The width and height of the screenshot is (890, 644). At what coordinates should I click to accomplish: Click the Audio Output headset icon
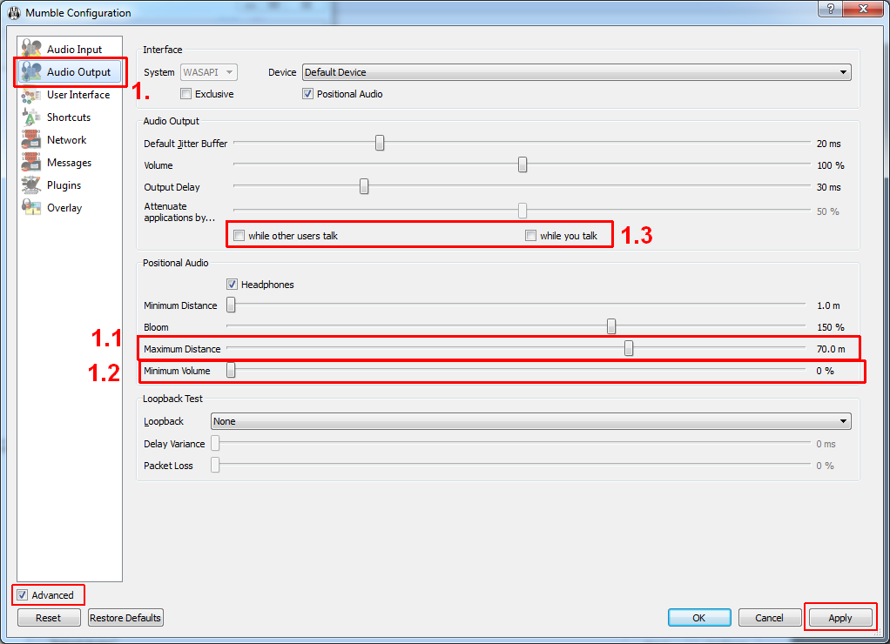31,71
